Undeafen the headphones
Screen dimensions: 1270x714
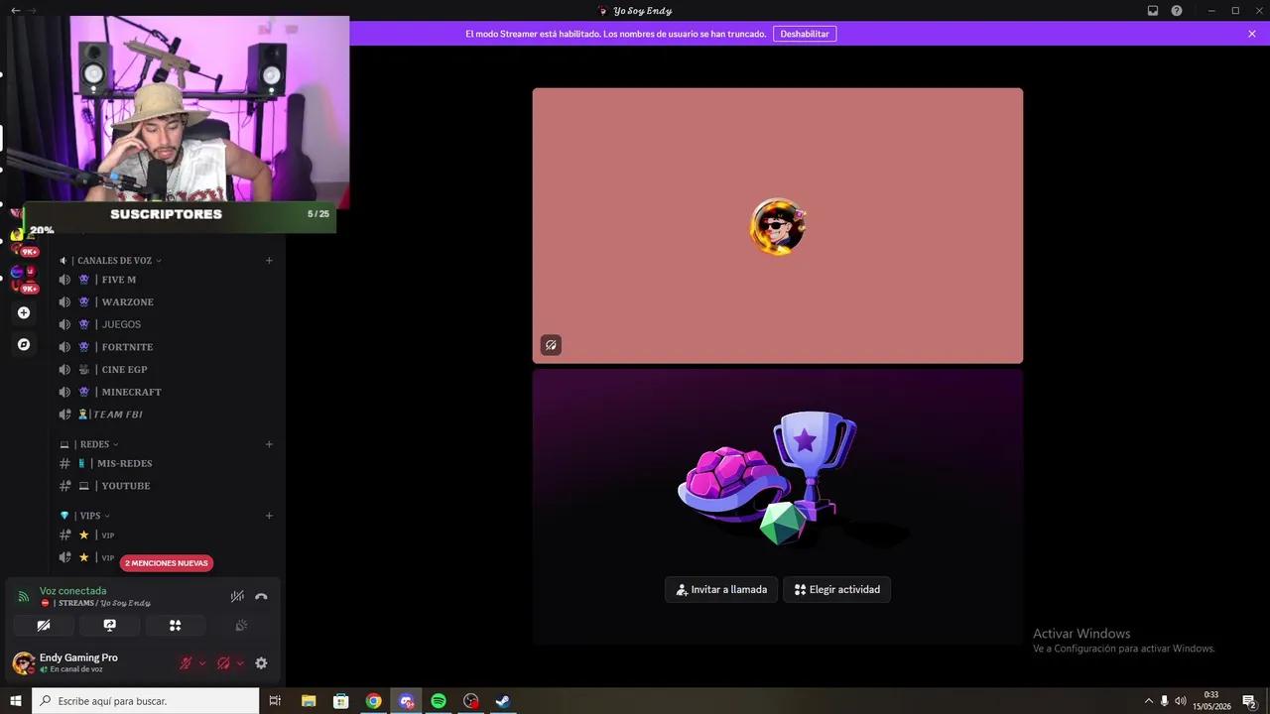(223, 663)
